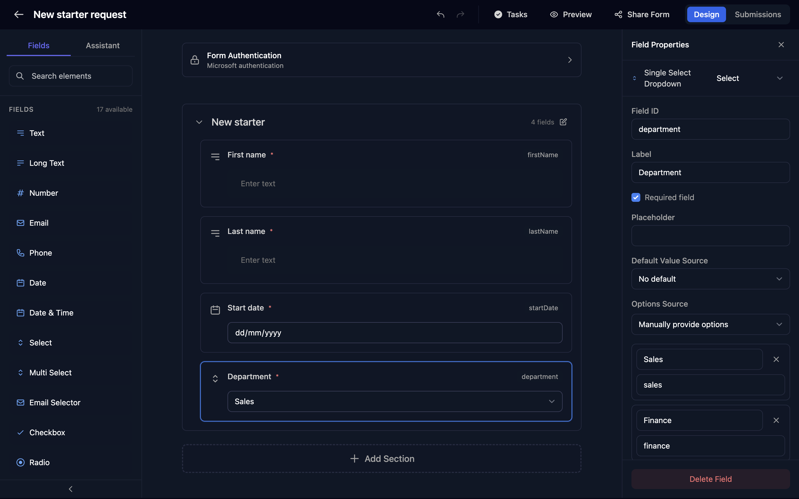Add an Email Selector field element
Image resolution: width=799 pixels, height=499 pixels.
[71, 403]
